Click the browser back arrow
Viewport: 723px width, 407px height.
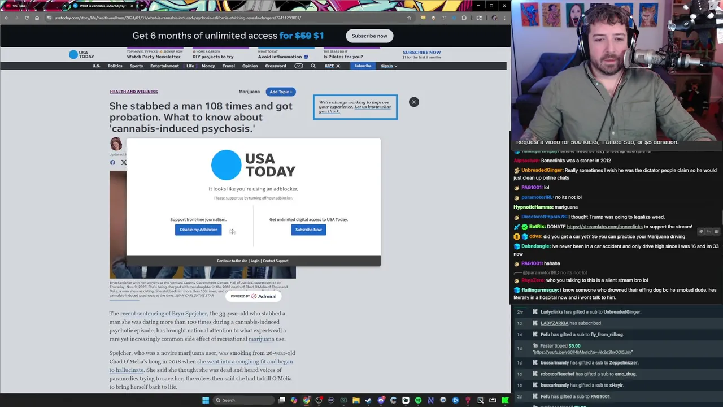point(6,18)
